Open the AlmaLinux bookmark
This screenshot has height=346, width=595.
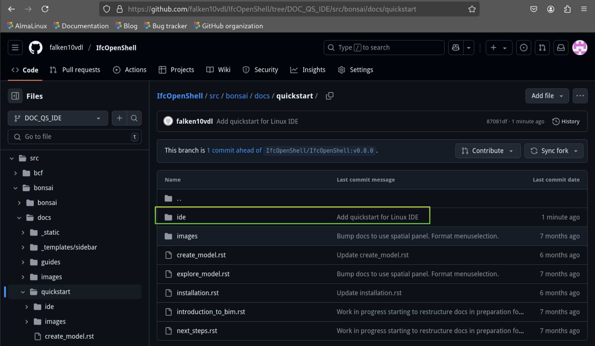[26, 26]
